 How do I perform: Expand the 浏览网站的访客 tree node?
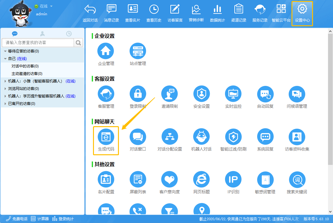coord(5,89)
